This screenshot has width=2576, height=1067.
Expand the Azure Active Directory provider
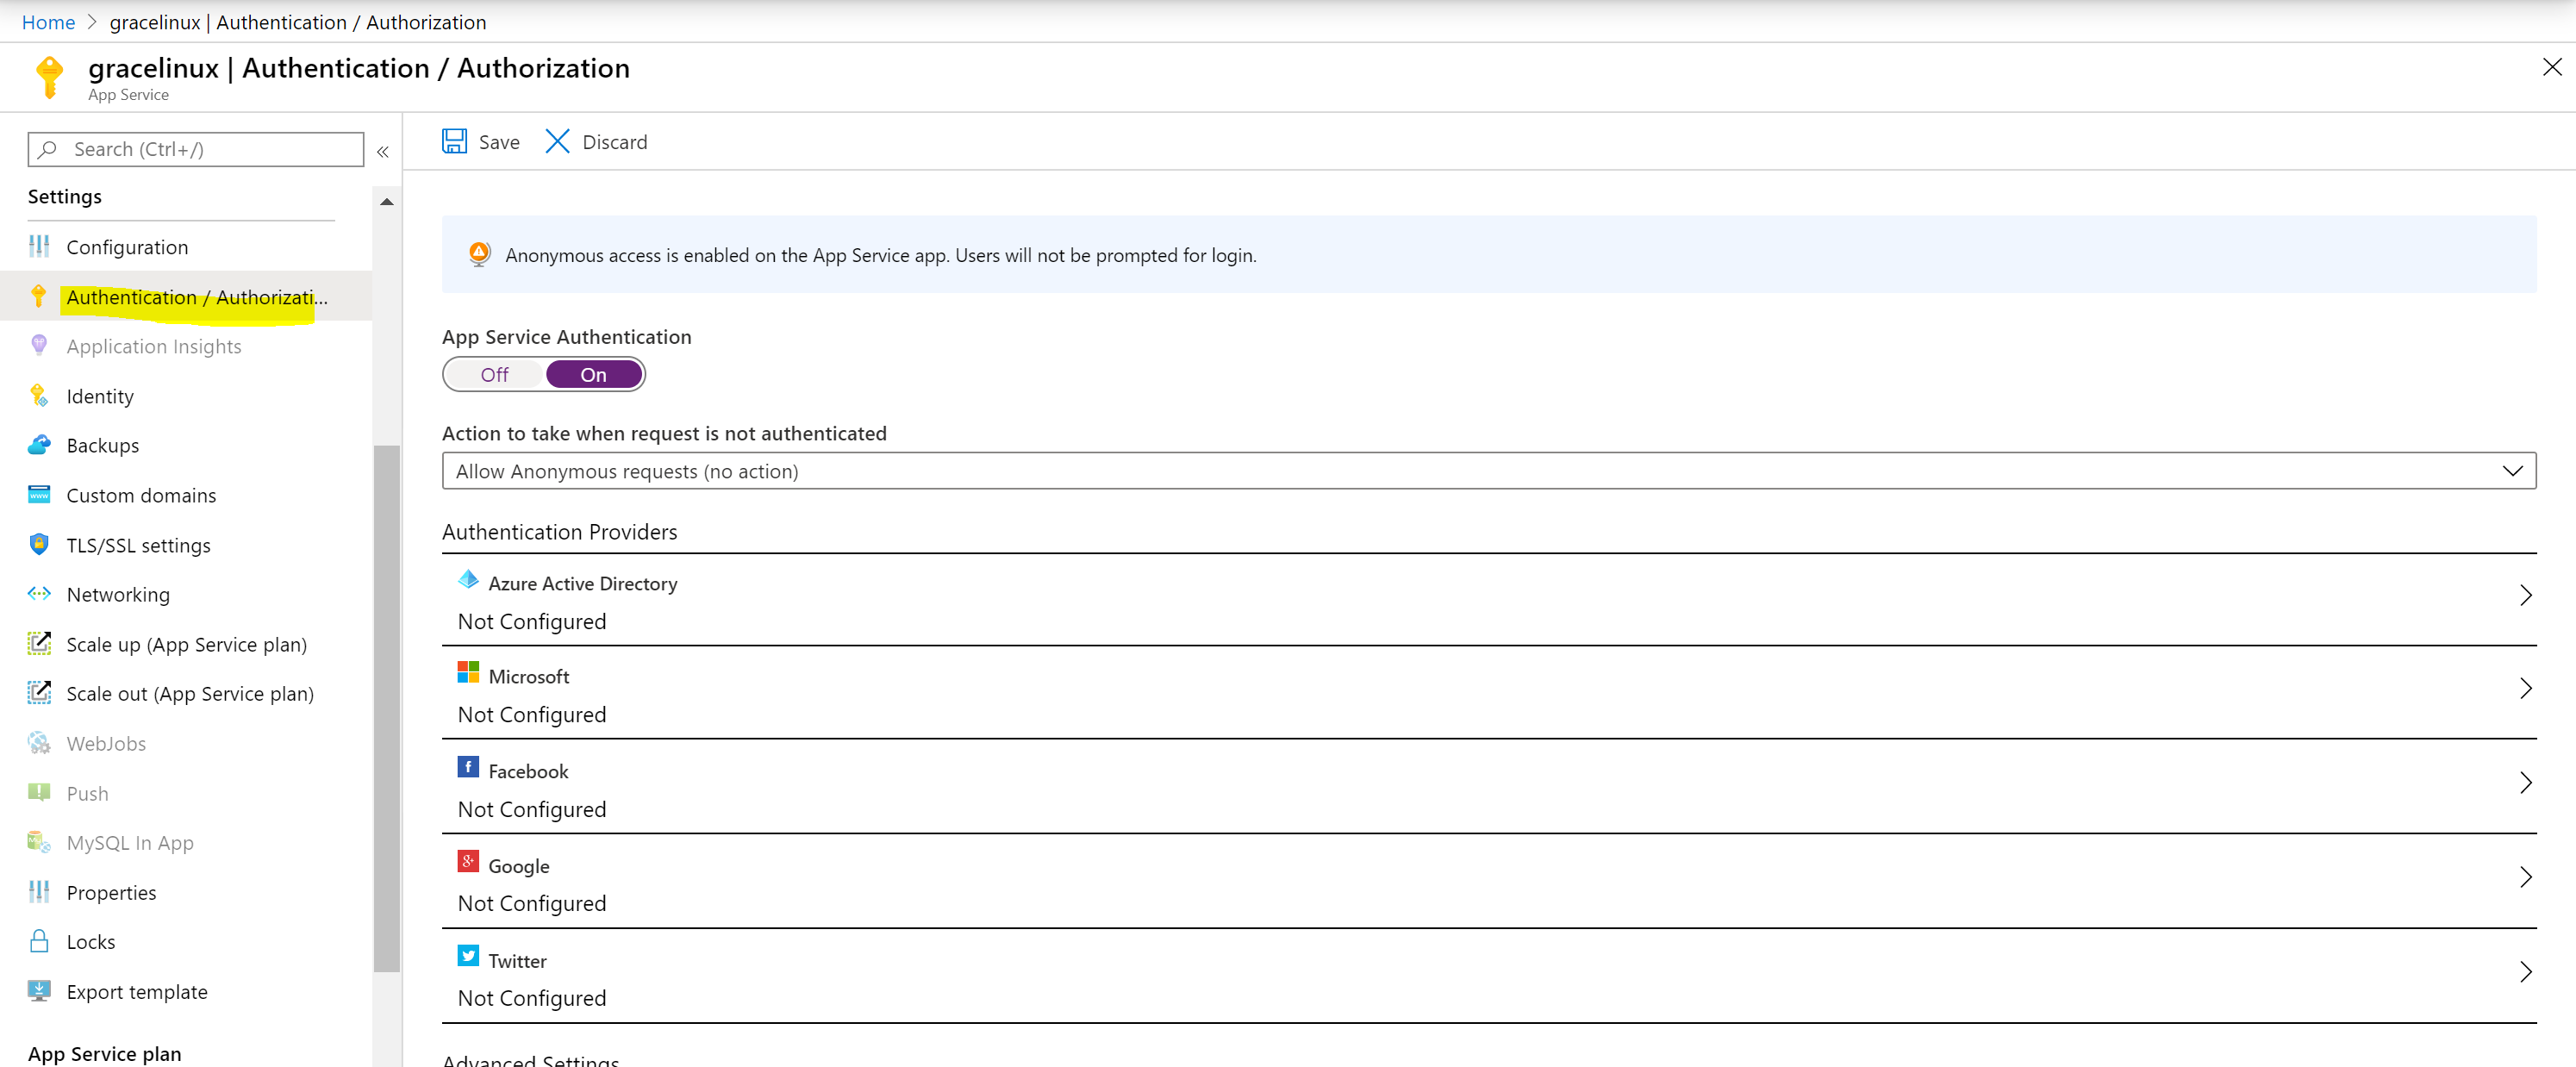(x=2527, y=595)
